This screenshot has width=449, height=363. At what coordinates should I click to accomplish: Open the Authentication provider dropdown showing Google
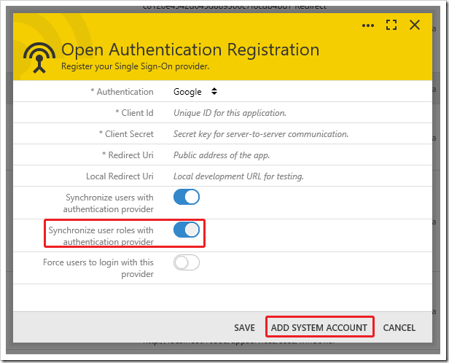pos(195,92)
